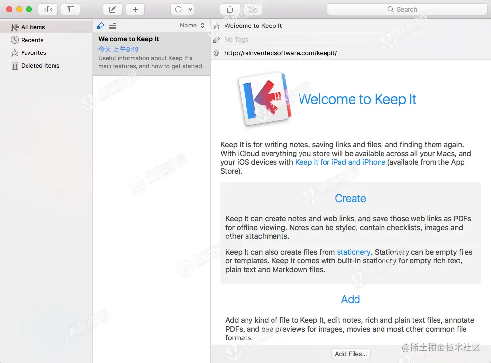Select All Items in sidebar
The image size is (491, 363).
click(x=46, y=27)
